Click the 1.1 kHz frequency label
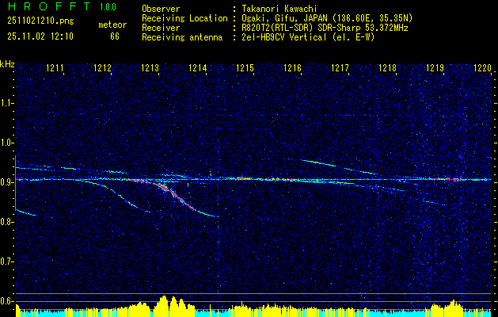The height and width of the screenshot is (317, 498). tap(6, 103)
